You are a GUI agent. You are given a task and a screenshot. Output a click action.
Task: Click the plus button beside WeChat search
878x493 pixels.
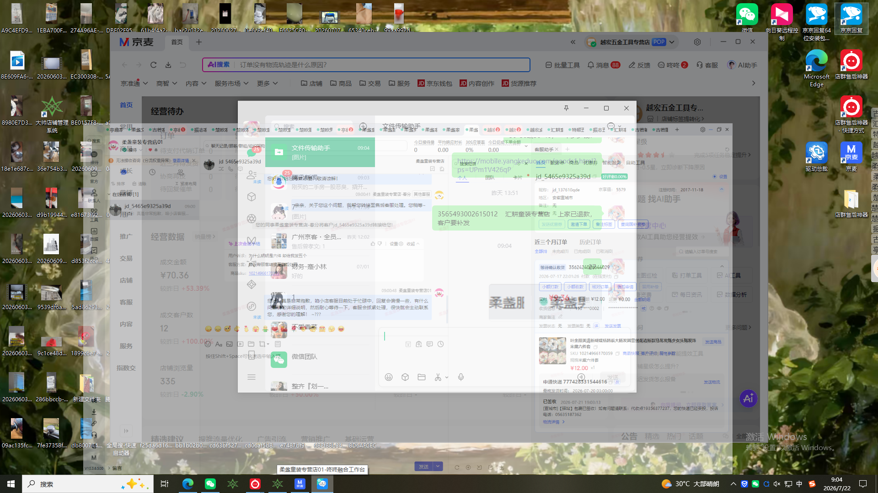point(363,126)
